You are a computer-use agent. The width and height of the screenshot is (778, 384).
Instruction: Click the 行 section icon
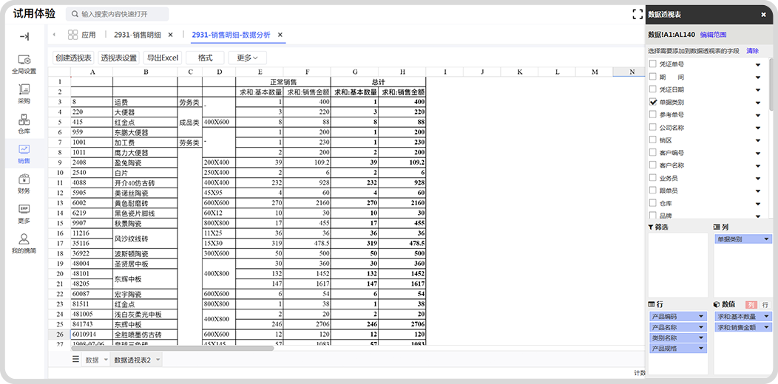652,304
